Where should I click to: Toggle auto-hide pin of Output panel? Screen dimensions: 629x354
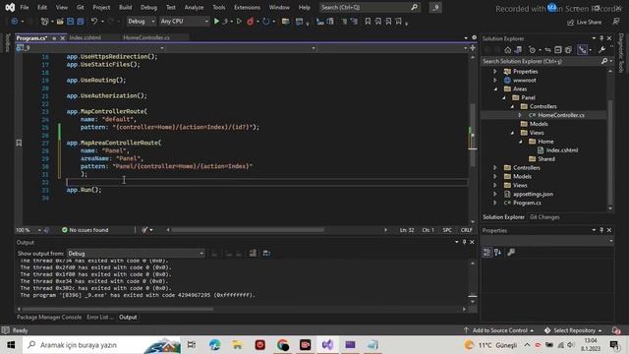(x=465, y=242)
